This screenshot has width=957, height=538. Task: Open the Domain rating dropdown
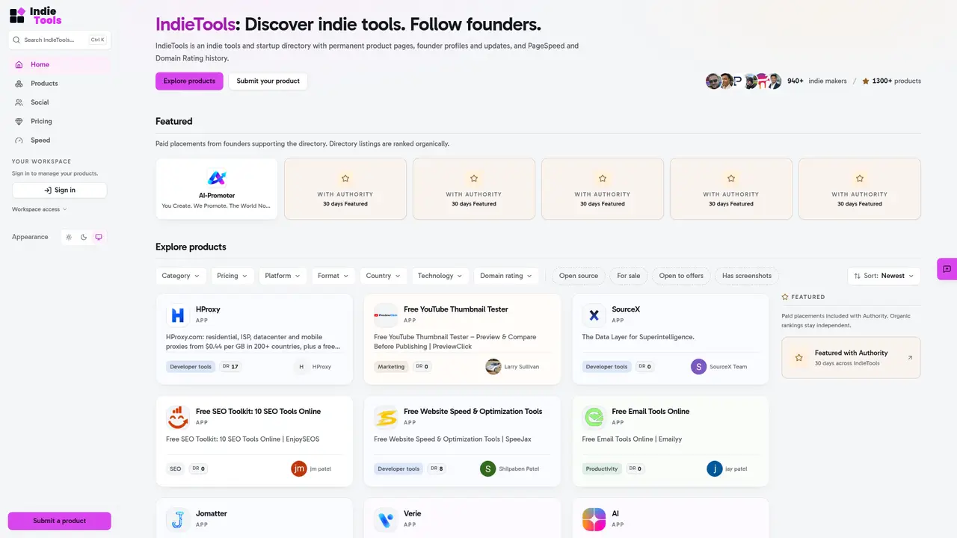[x=506, y=276]
